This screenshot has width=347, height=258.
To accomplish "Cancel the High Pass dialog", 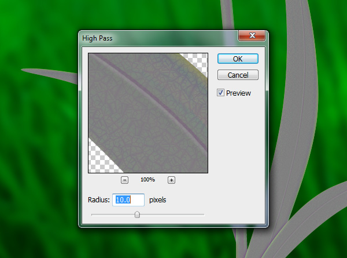I will (x=238, y=75).
